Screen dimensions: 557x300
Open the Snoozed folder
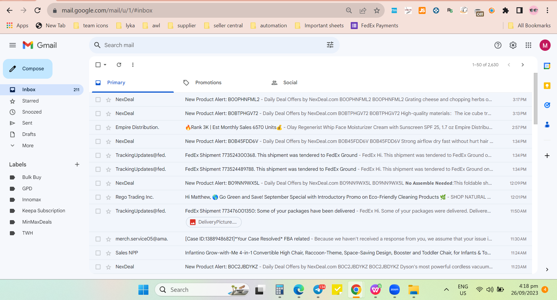point(32,112)
